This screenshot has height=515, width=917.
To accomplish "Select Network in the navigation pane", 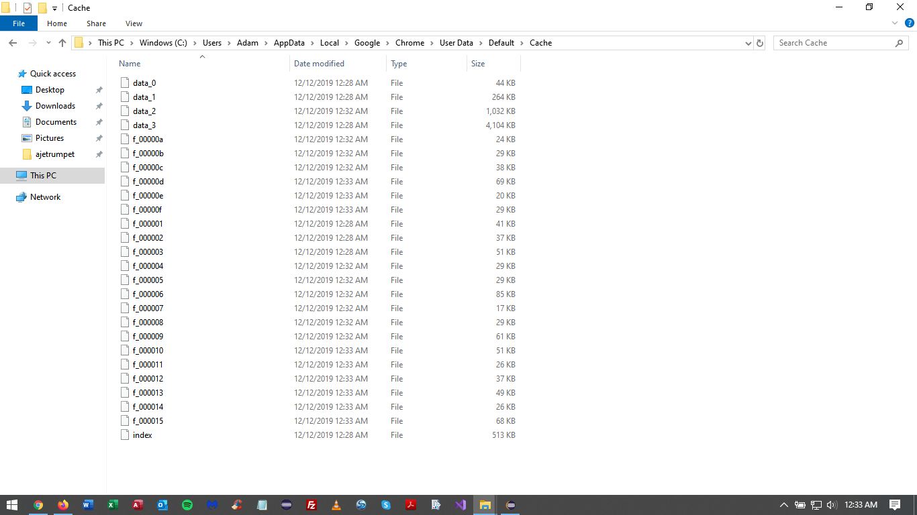I will 45,197.
